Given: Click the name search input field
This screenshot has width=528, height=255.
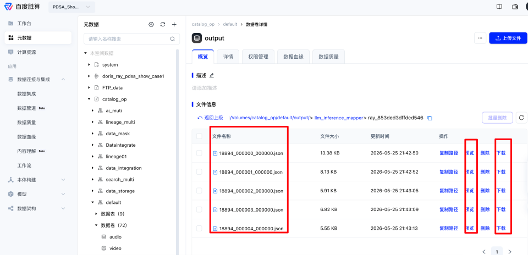Looking at the screenshot, I should coord(131,38).
